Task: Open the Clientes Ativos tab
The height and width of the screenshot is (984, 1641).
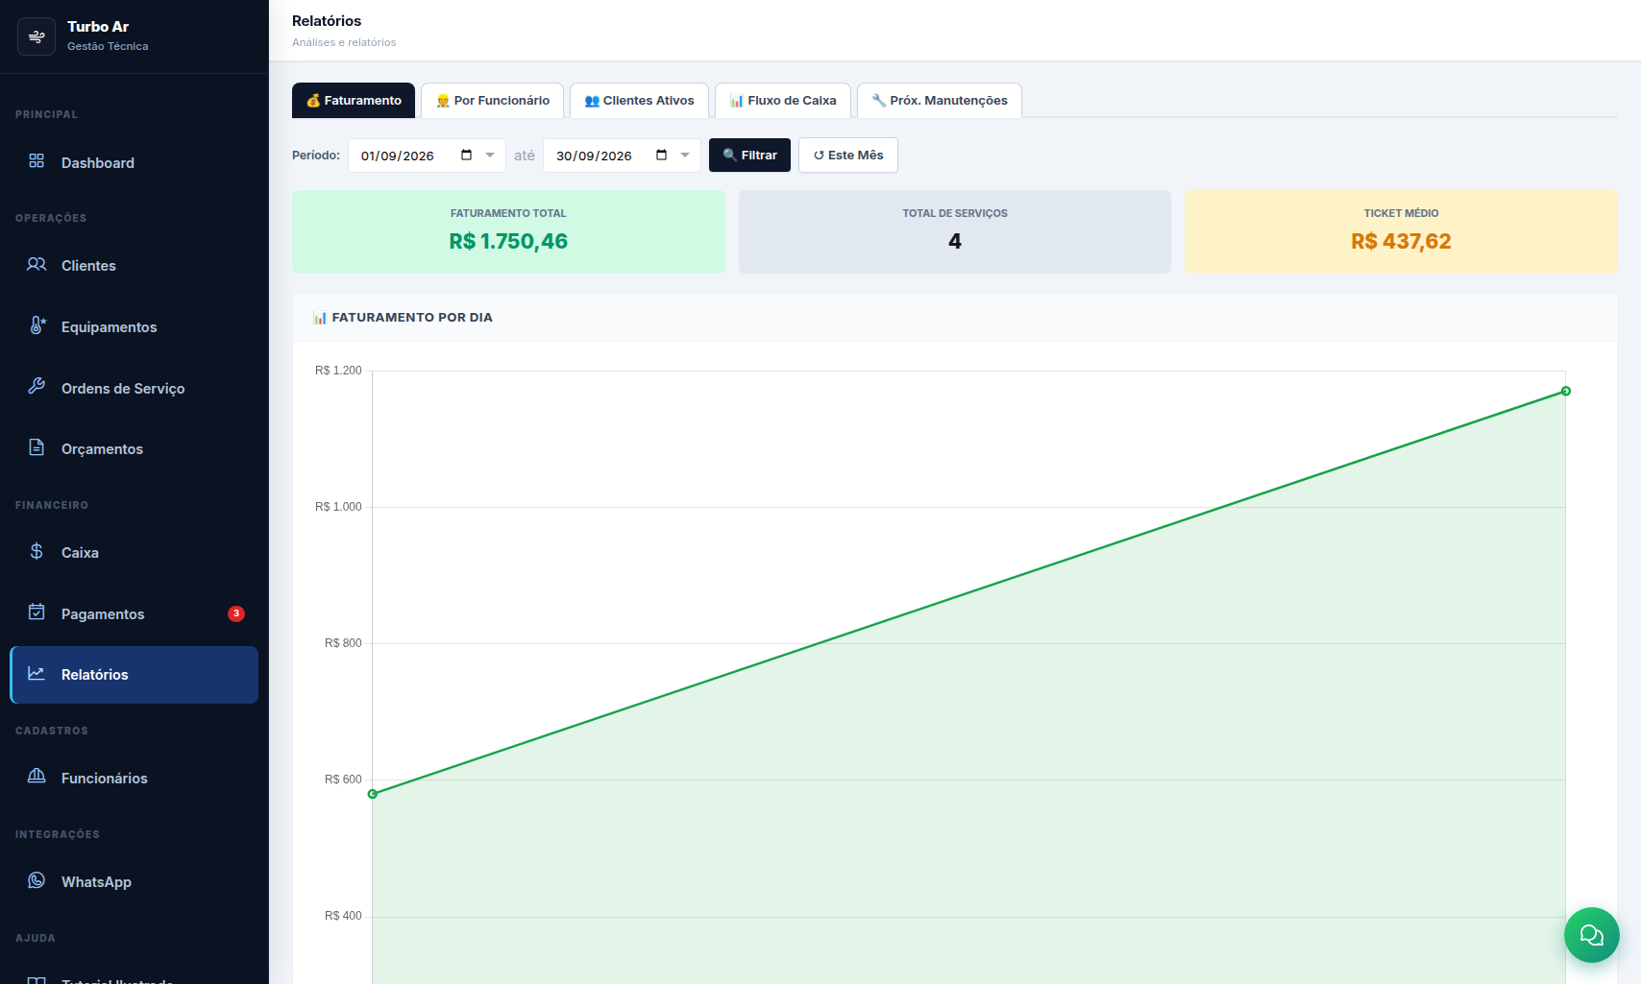Action: pos(639,101)
